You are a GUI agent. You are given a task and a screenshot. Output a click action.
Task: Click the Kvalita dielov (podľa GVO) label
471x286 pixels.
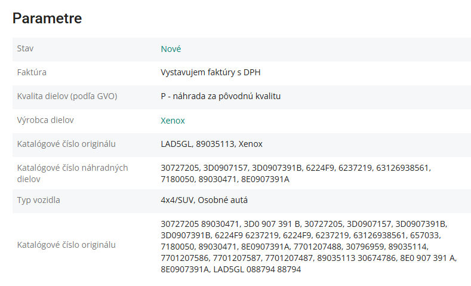coord(67,96)
